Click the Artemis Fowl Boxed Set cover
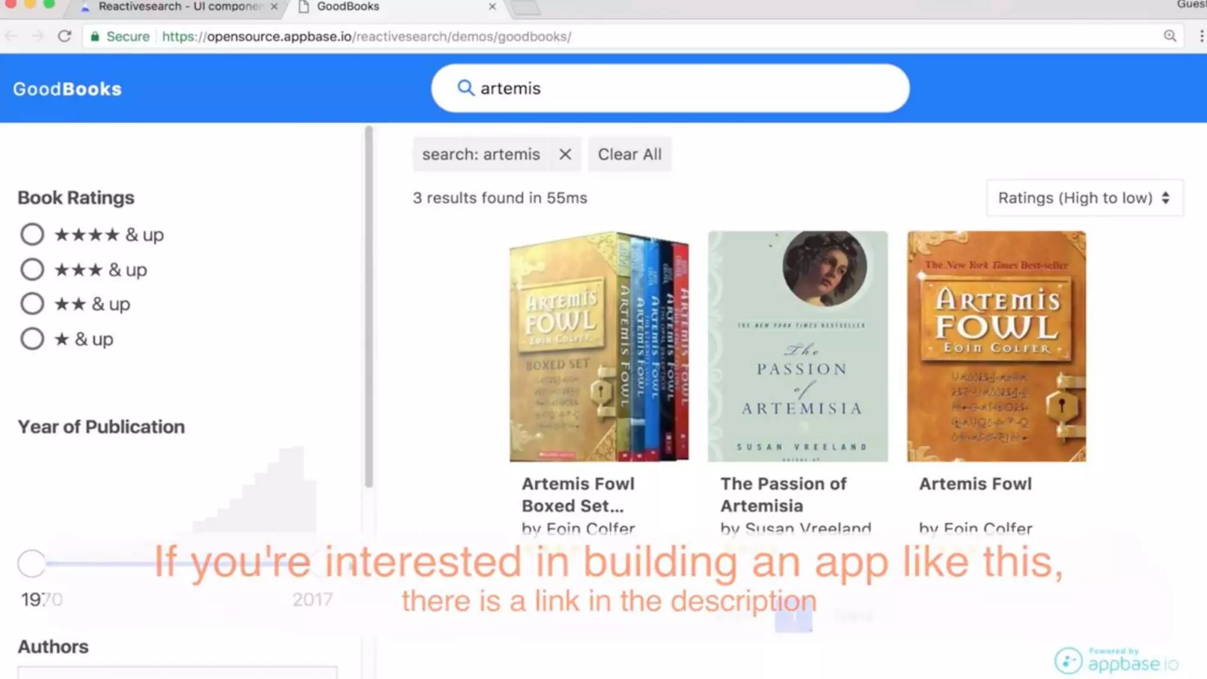The image size is (1207, 679). (x=599, y=346)
